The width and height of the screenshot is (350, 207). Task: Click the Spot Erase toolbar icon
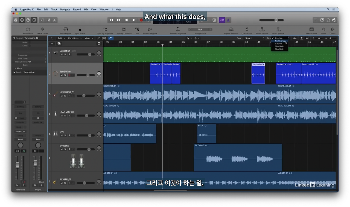point(80,29)
